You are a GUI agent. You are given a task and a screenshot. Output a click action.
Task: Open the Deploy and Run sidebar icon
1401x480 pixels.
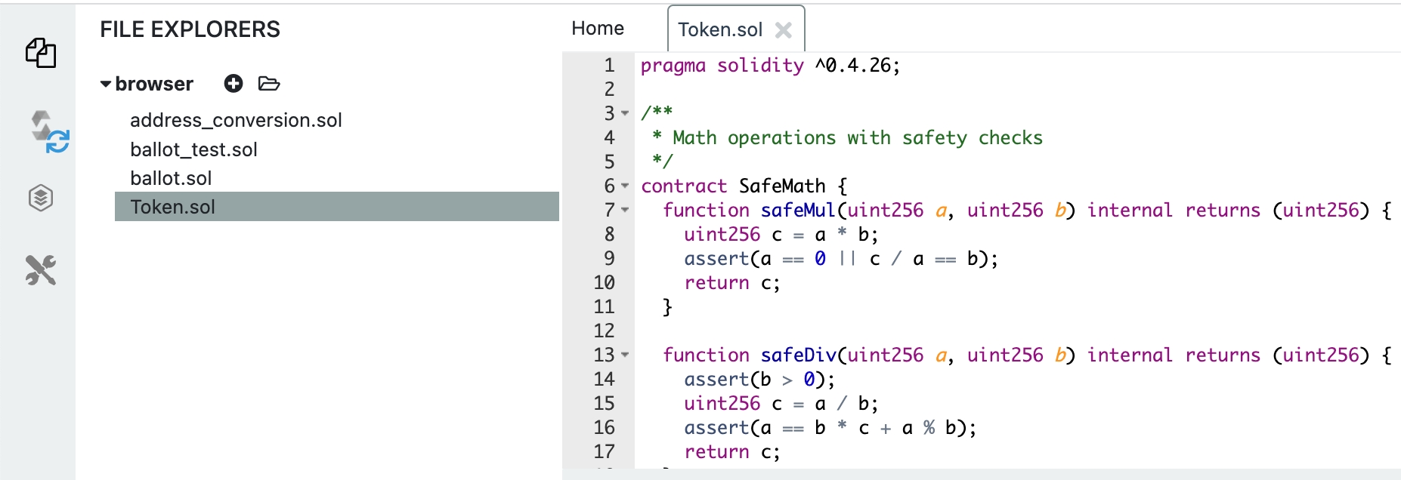[41, 198]
